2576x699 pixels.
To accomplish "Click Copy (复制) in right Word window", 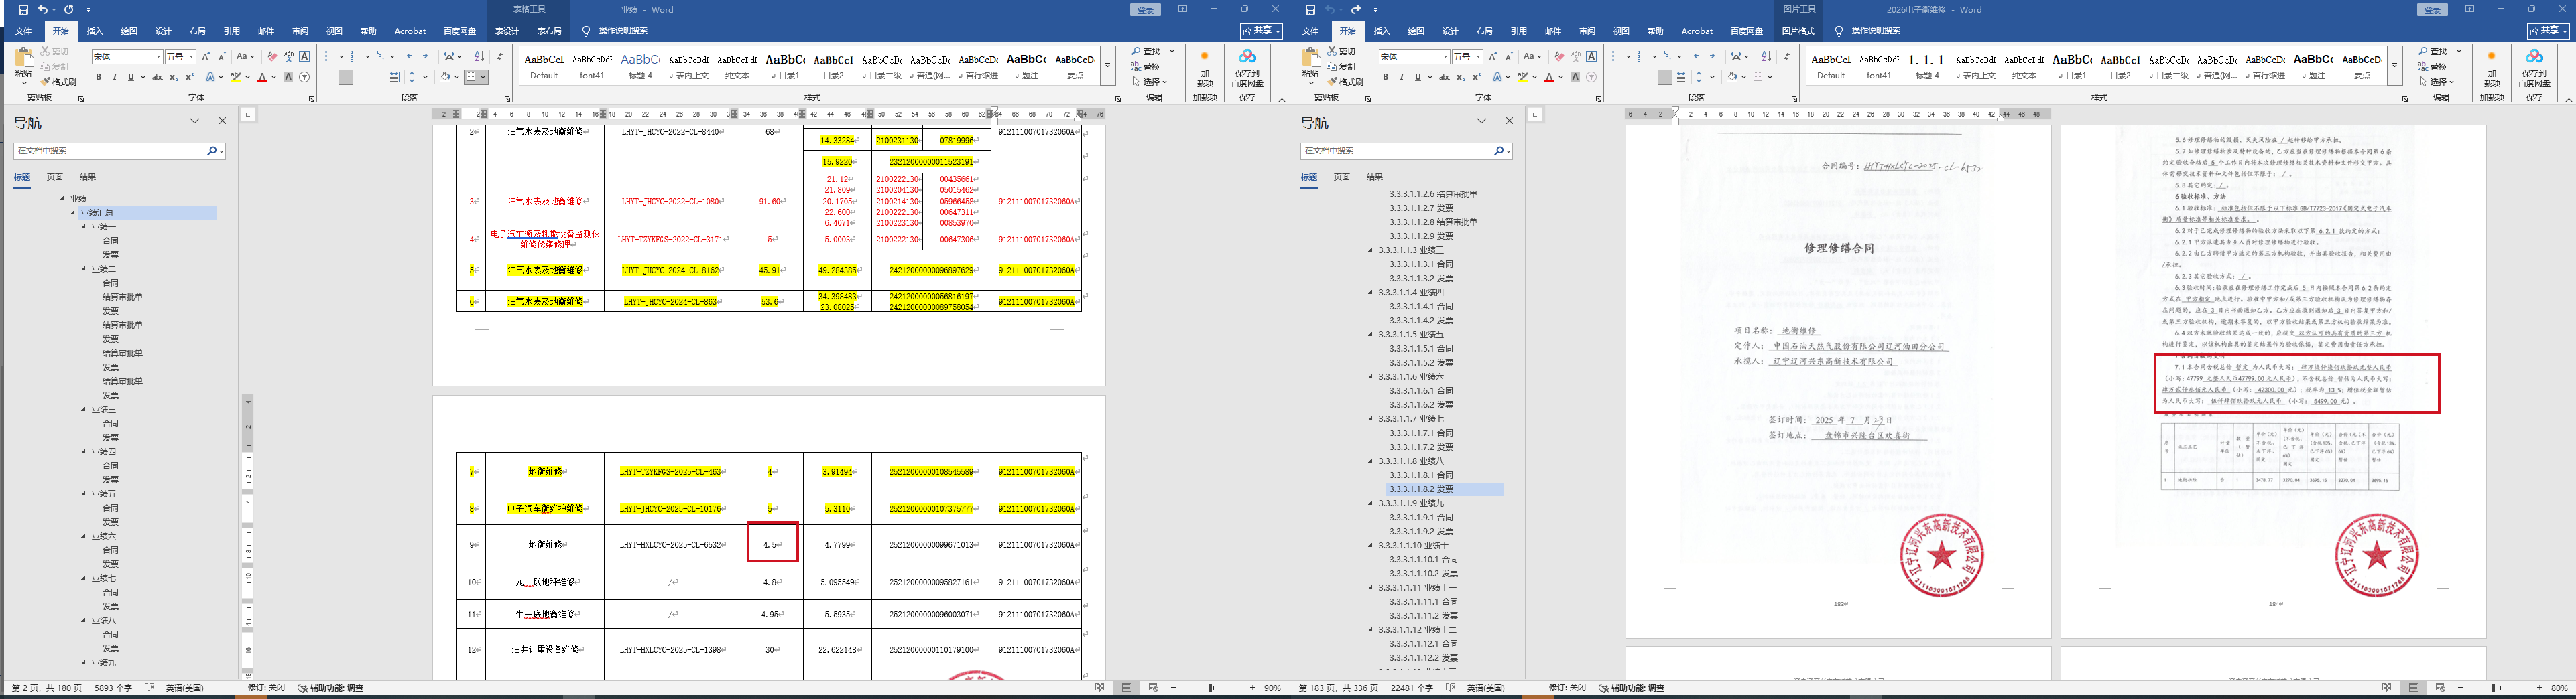I will click(1343, 67).
